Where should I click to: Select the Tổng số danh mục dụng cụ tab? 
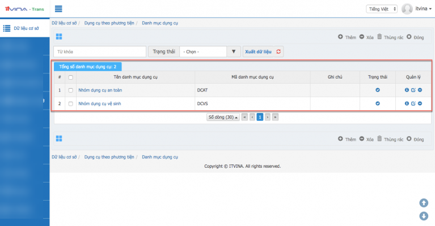pos(87,66)
